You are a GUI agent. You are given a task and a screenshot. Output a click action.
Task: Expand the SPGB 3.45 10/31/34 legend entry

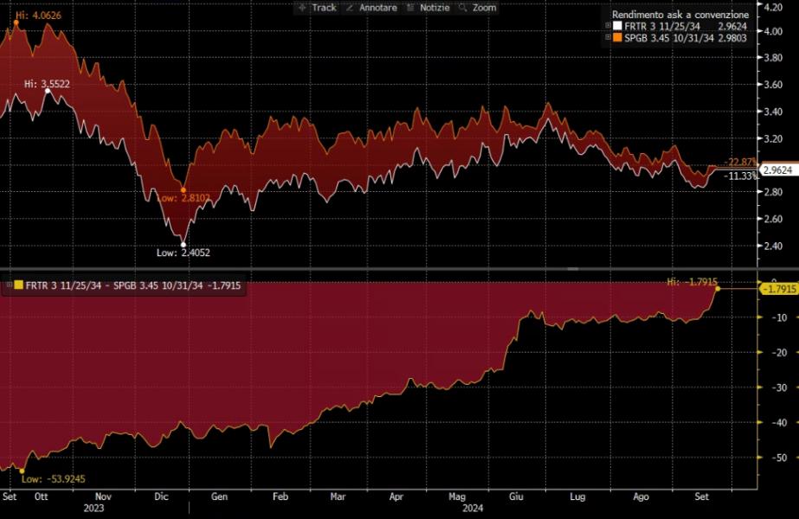608,38
